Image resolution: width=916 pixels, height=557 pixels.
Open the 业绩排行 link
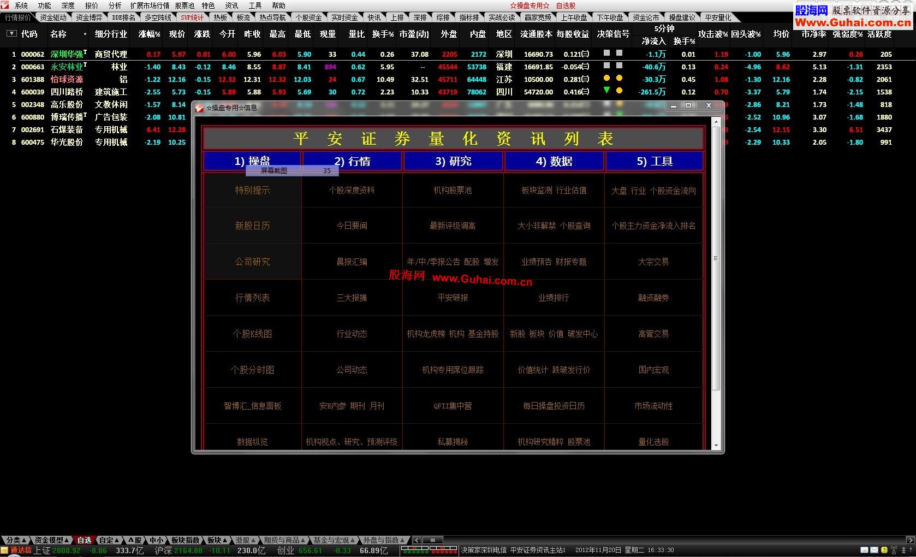pos(554,298)
